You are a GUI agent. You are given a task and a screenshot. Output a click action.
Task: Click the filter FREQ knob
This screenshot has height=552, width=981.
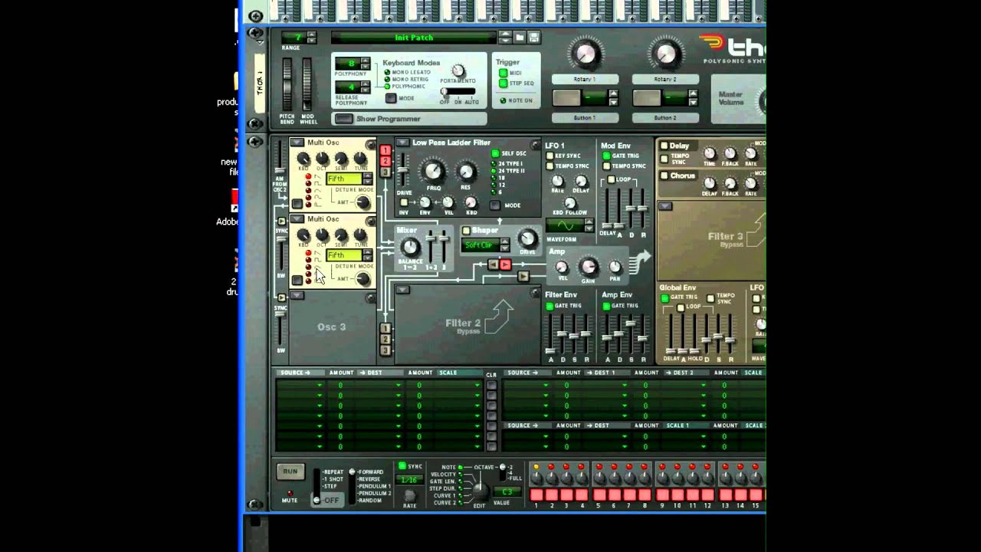pyautogui.click(x=434, y=171)
